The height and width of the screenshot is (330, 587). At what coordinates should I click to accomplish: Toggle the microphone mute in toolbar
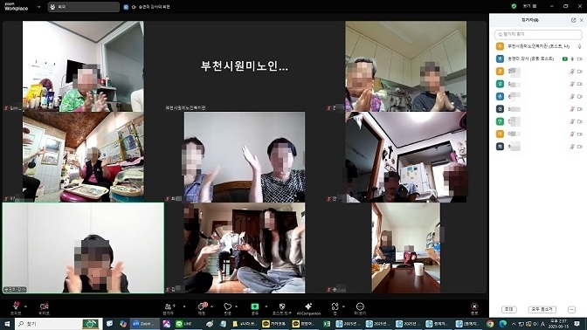[x=16, y=308]
